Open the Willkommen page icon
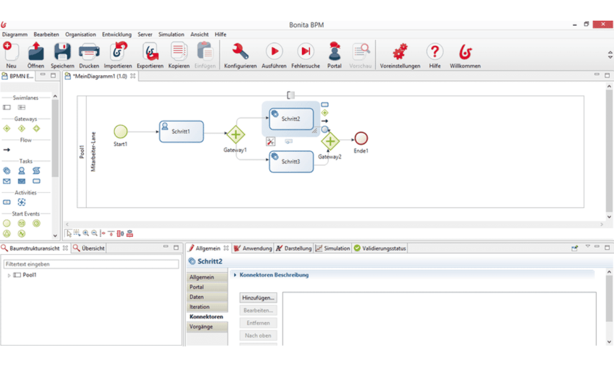Viewport: 614px width, 385px height. 465,52
